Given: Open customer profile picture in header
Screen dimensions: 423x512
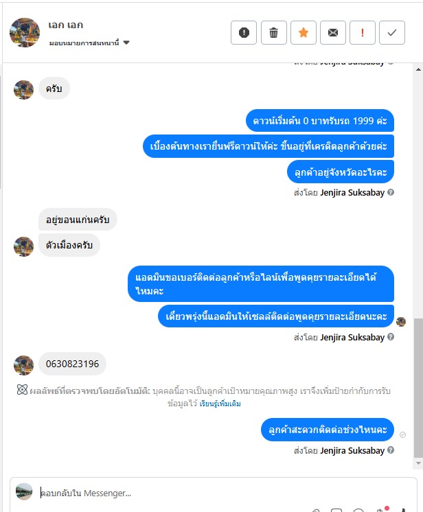Looking at the screenshot, I should (25, 33).
